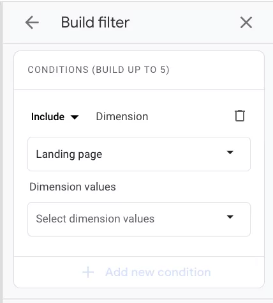Image resolution: width=273 pixels, height=303 pixels.
Task: Close the Build filter panel
Action: [x=246, y=22]
